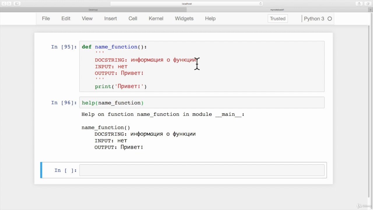The image size is (373, 210).
Task: Click the 'Help on function' output line
Action: (163, 114)
